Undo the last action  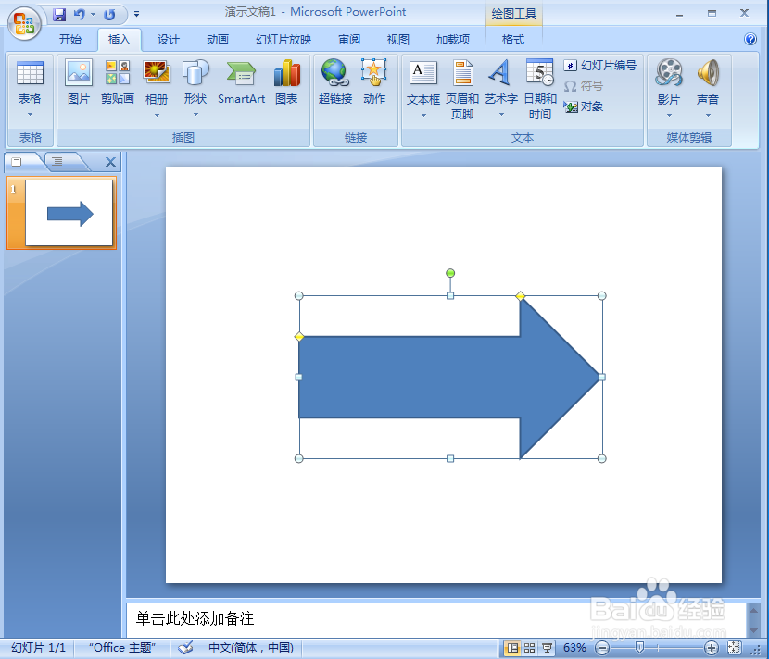[x=79, y=15]
